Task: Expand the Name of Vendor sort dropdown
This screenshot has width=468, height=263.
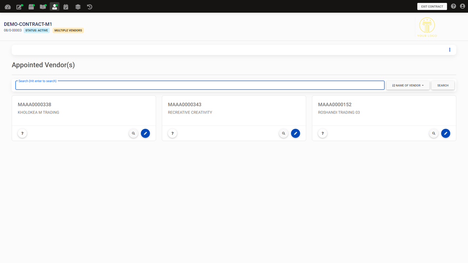Action: tap(408, 85)
